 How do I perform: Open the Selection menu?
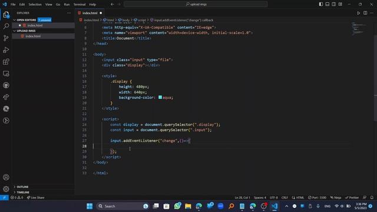pyautogui.click(x=35, y=4)
